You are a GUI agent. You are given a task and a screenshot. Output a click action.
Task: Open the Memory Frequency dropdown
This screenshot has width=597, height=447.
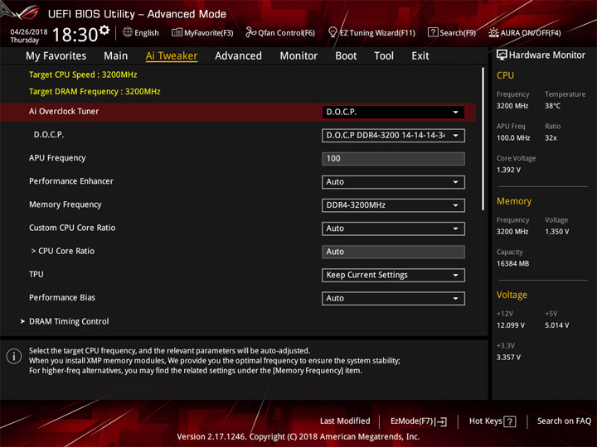(x=393, y=205)
